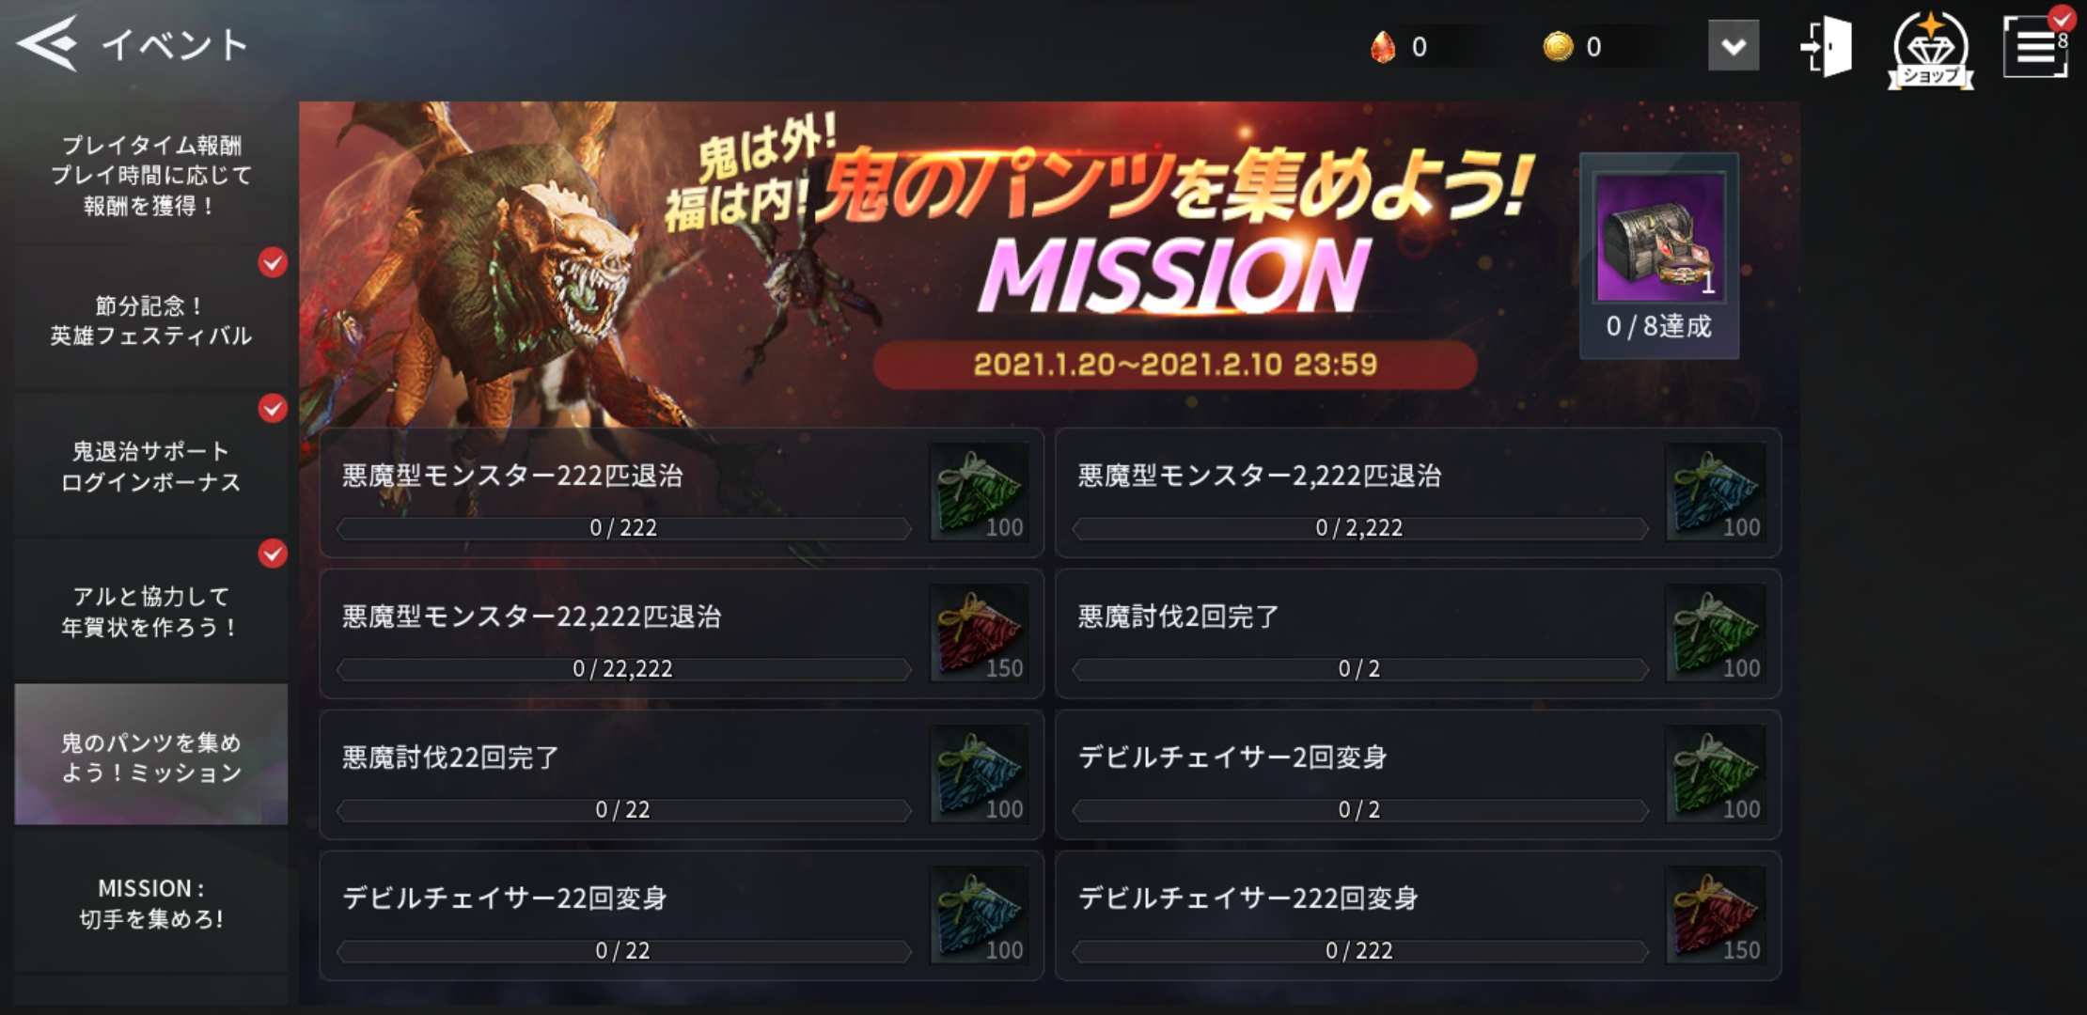
Task: Switch to MISSION: 切手を集めろ! tab
Action: click(150, 903)
